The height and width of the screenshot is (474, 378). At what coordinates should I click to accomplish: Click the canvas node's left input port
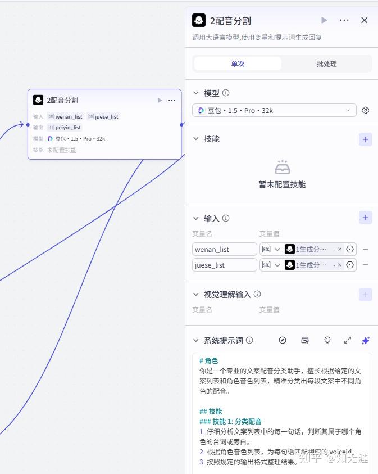pyautogui.click(x=28, y=125)
